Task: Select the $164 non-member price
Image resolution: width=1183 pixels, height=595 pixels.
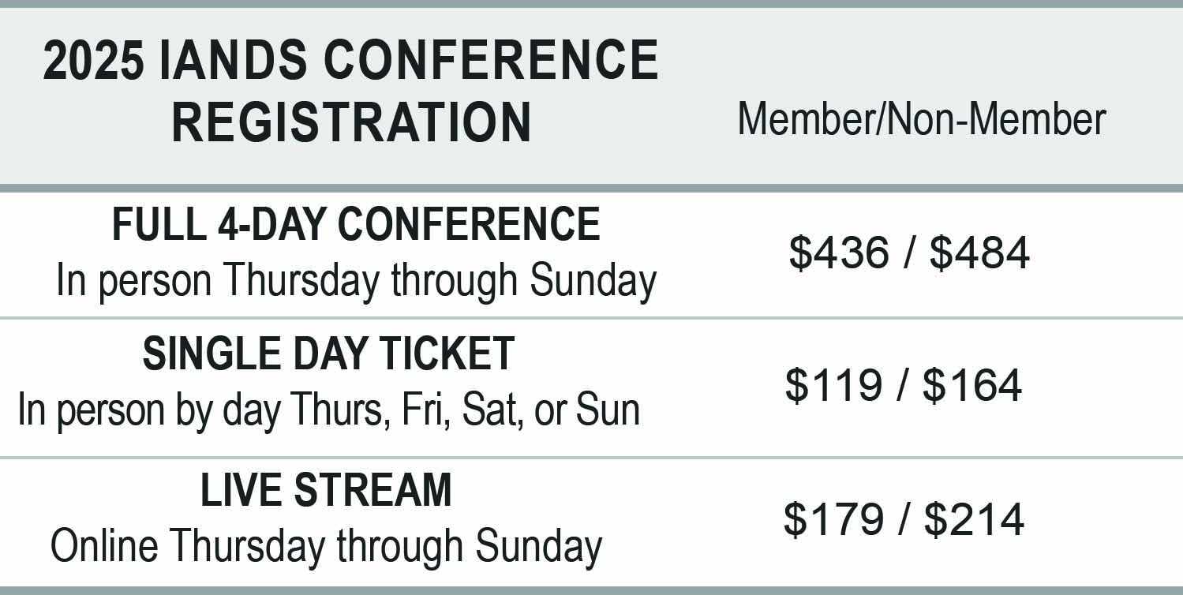Action: coord(972,386)
